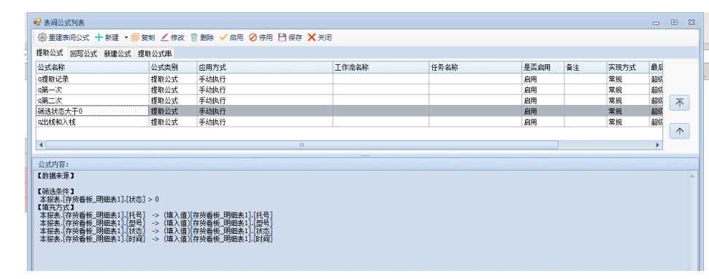Viewport: 709px width, 279px height.
Task: Open the dropdown arrow next to 新建
Action: click(x=126, y=38)
